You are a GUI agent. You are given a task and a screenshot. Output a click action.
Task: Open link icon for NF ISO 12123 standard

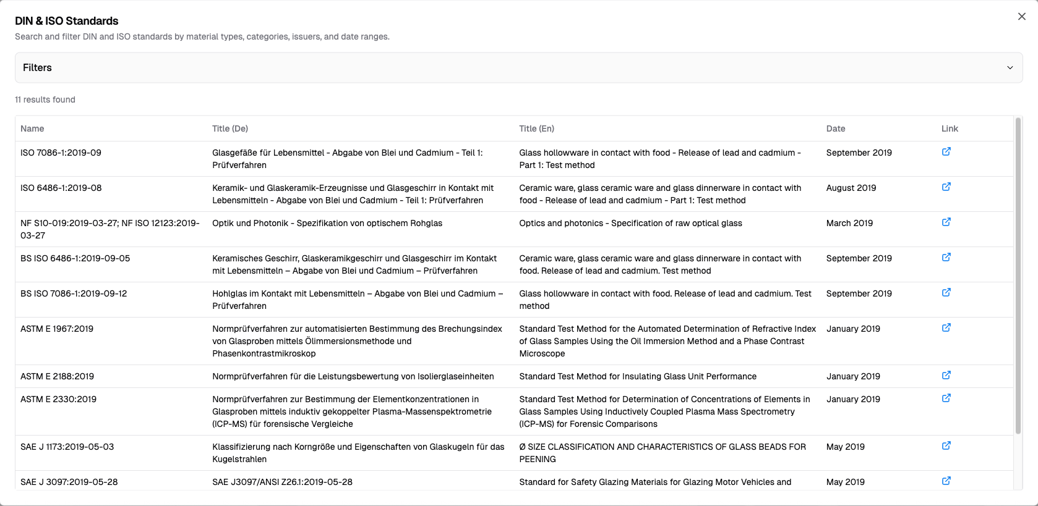946,222
